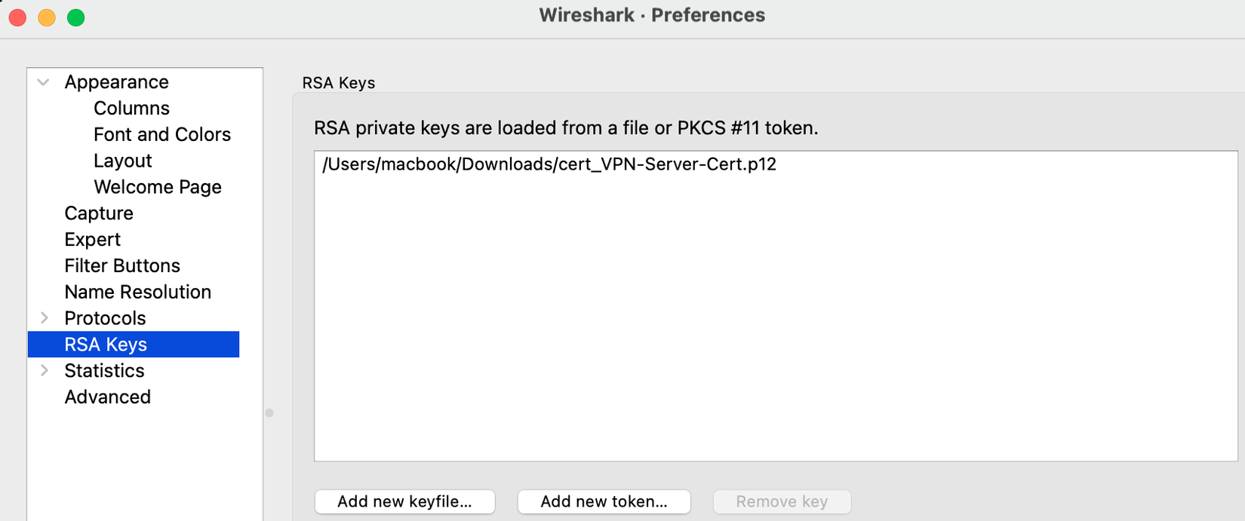This screenshot has width=1245, height=521.
Task: Open Font and Colors preferences
Action: 162,134
